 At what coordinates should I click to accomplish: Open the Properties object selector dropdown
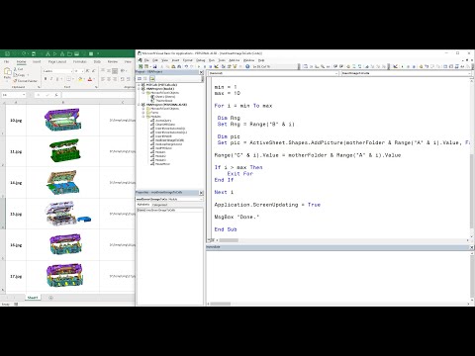coord(201,199)
